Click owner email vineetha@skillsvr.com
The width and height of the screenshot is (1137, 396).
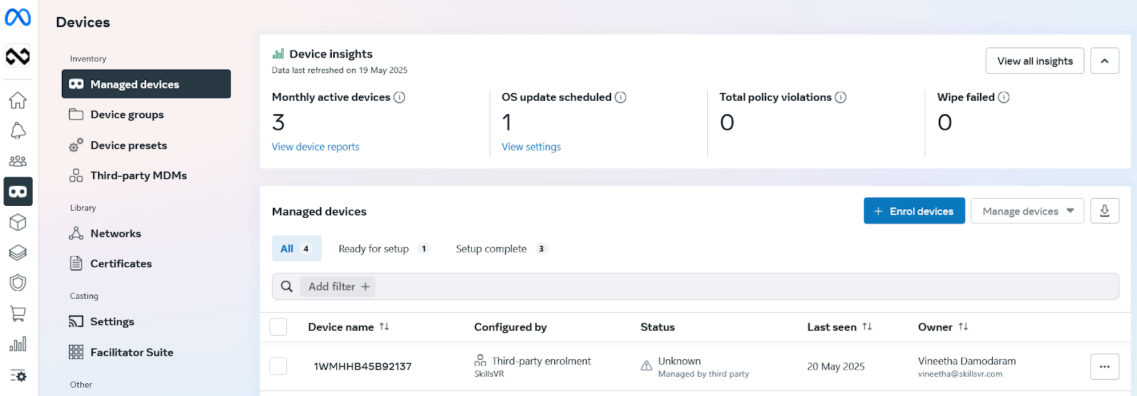(x=960, y=374)
